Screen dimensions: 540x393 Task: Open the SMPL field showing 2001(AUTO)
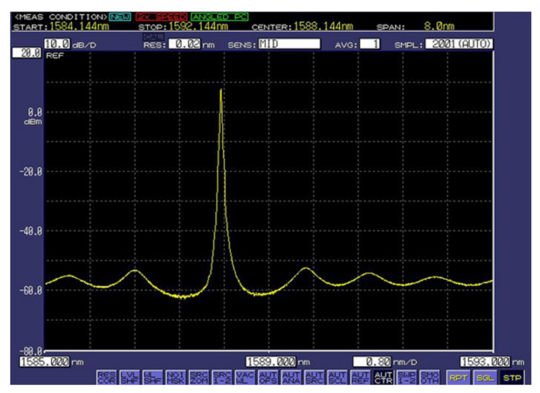pos(459,44)
